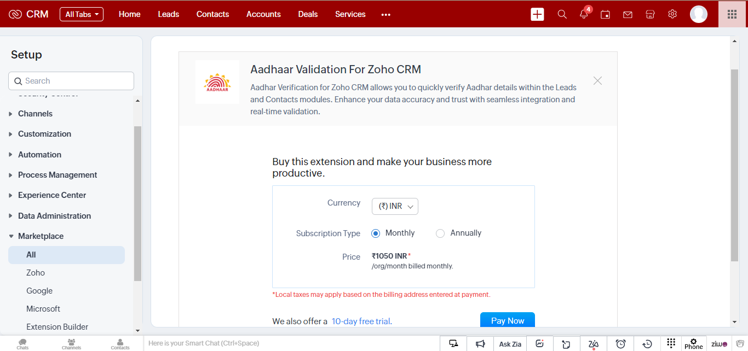
Task: Click the CRM logo icon
Action: 15,14
